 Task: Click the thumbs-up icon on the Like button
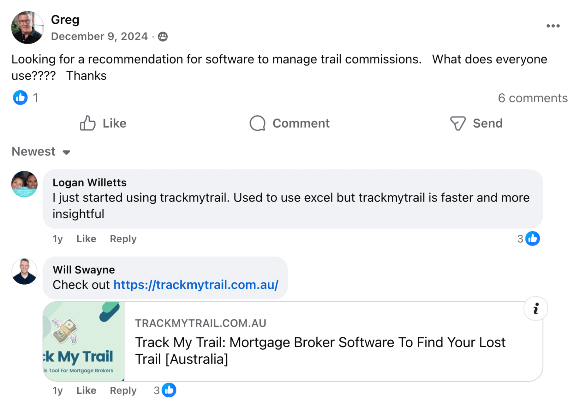[x=87, y=123]
